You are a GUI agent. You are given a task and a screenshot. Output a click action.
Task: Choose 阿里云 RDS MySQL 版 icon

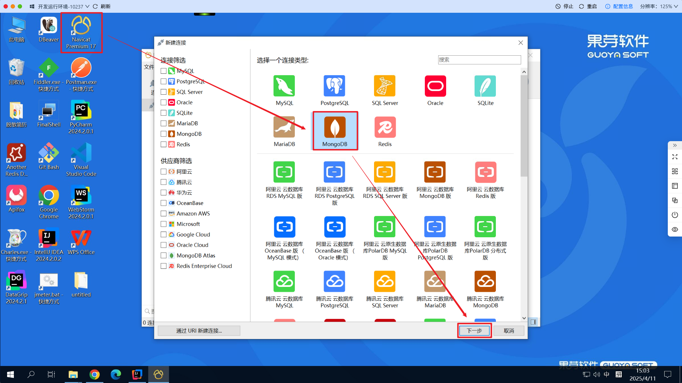(284, 172)
